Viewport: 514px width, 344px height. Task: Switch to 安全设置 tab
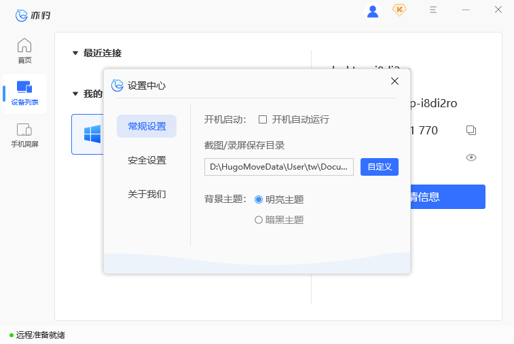147,160
